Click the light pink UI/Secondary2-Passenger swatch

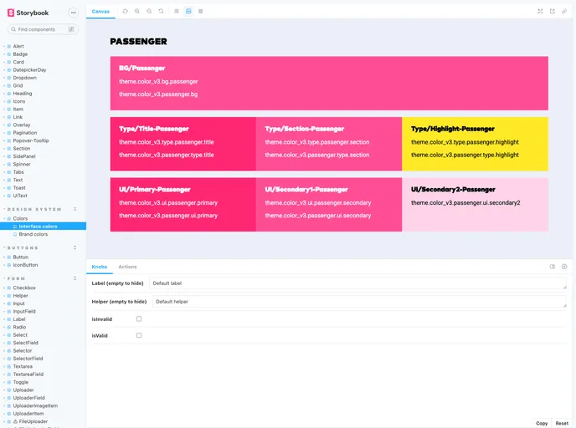click(475, 205)
